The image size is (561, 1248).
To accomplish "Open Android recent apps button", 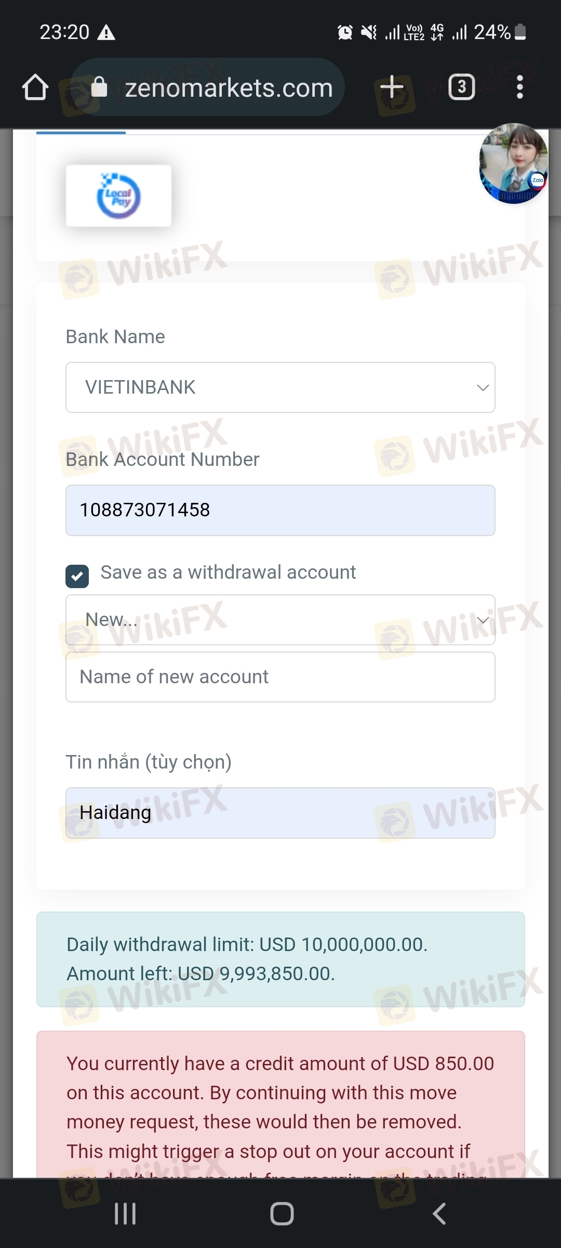I will coord(125,1214).
